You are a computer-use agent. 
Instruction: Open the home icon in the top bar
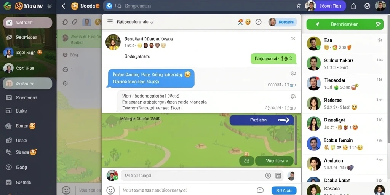click(x=353, y=6)
